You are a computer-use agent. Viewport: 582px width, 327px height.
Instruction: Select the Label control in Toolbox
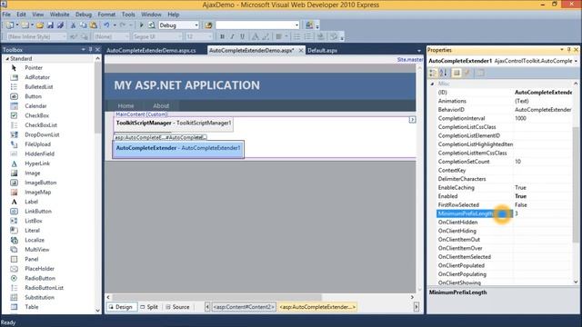pos(31,202)
